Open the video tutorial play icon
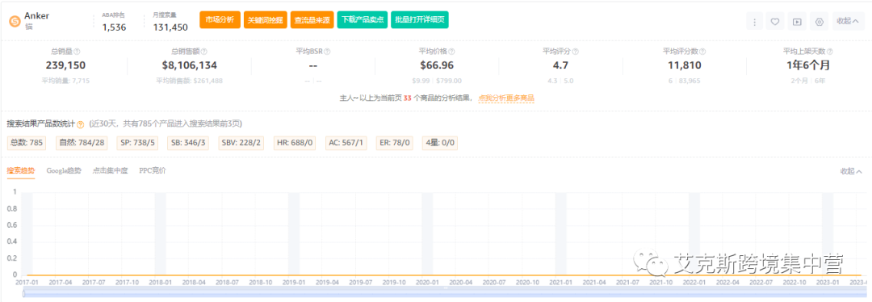 coord(797,22)
